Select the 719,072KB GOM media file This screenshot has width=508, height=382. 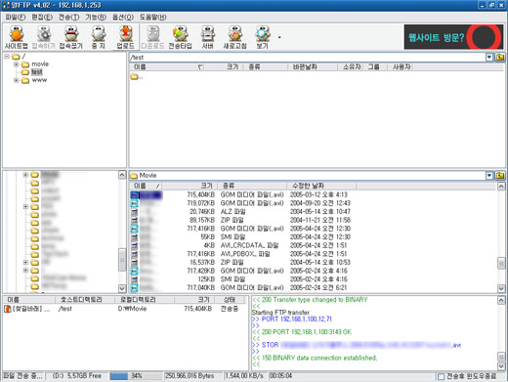coord(239,203)
